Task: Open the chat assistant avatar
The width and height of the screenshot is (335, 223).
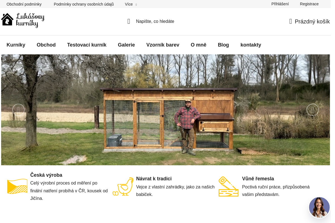Action: click(x=319, y=207)
